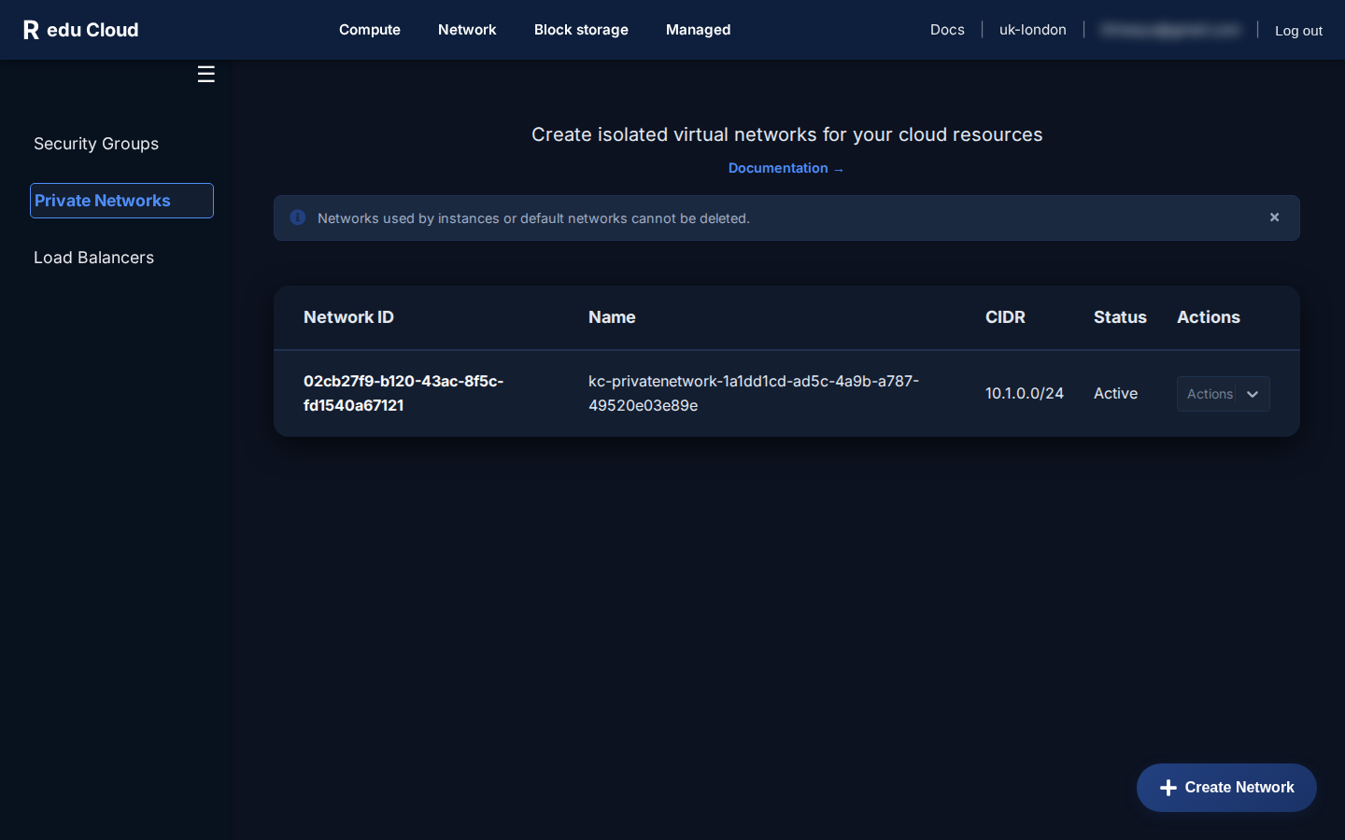Go to Security Groups
This screenshot has width=1345, height=840.
(96, 144)
